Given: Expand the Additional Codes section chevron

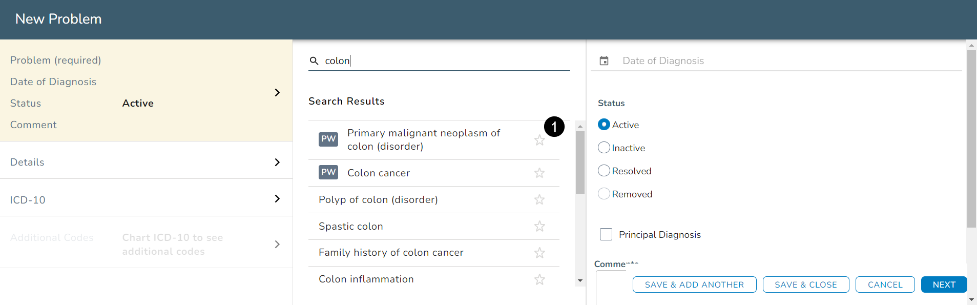Looking at the screenshot, I should click(x=277, y=245).
